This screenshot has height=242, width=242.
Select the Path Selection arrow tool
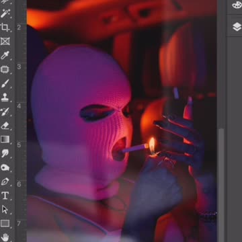5,210
